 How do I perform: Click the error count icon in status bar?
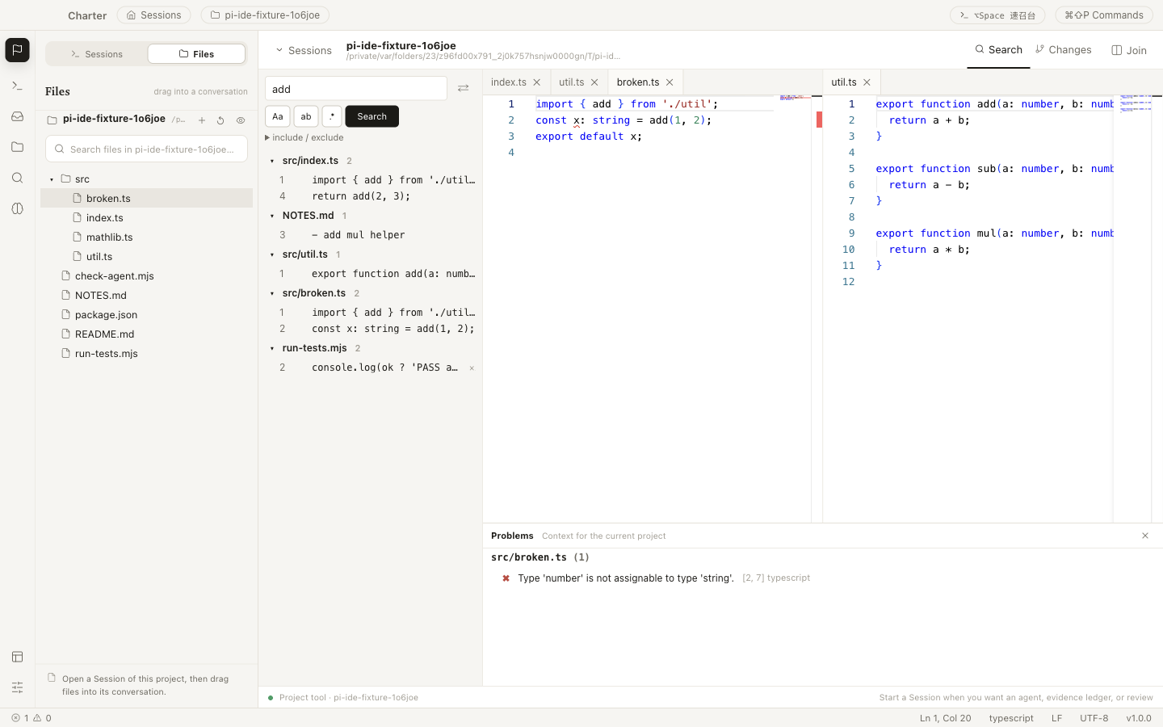point(15,718)
